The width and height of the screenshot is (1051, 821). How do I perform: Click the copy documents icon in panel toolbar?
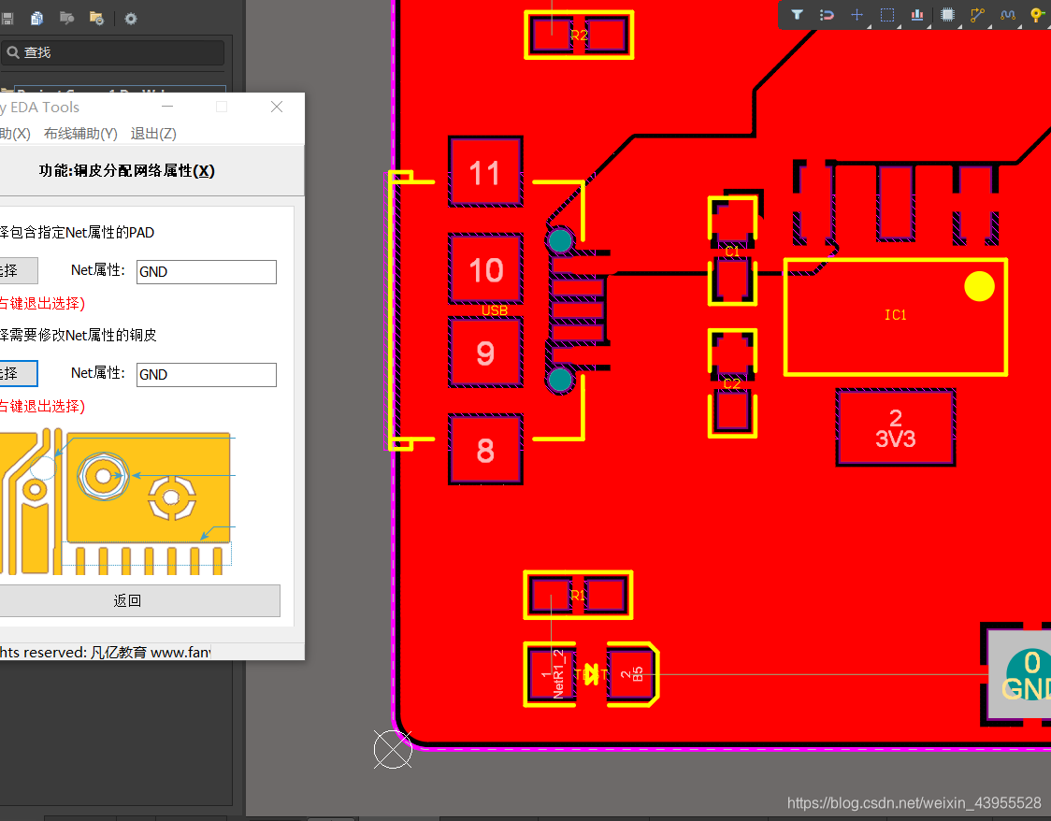[36, 18]
